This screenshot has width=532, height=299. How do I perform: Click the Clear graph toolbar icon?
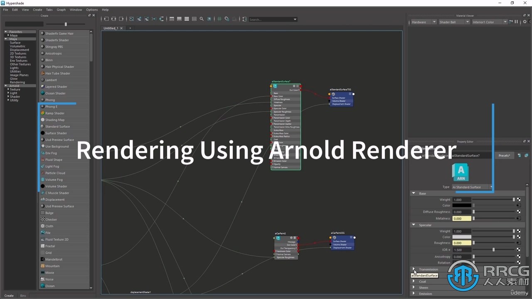coord(132,19)
